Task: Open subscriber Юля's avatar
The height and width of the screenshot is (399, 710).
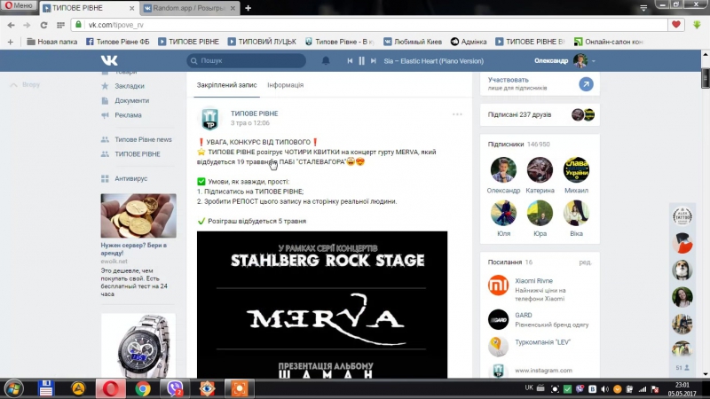Action: [503, 213]
